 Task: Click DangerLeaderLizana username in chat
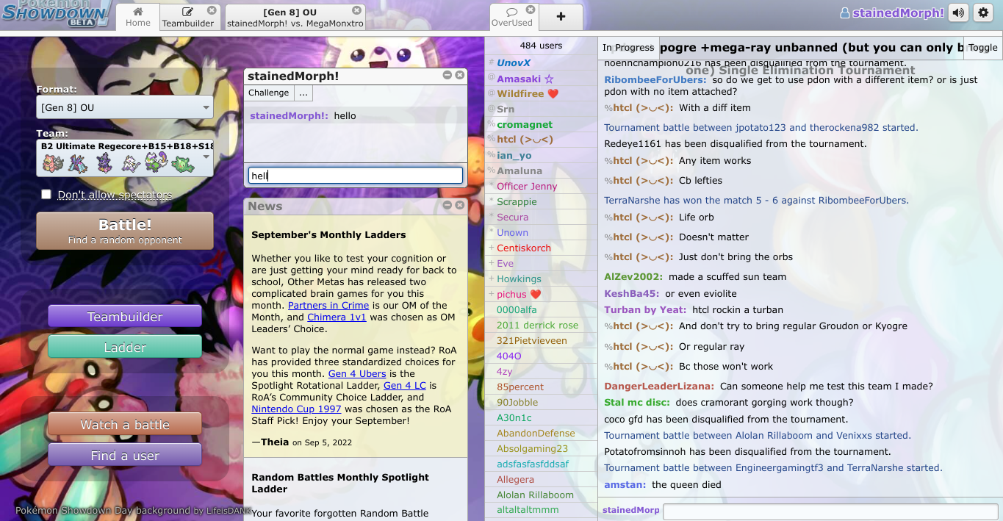[659, 386]
